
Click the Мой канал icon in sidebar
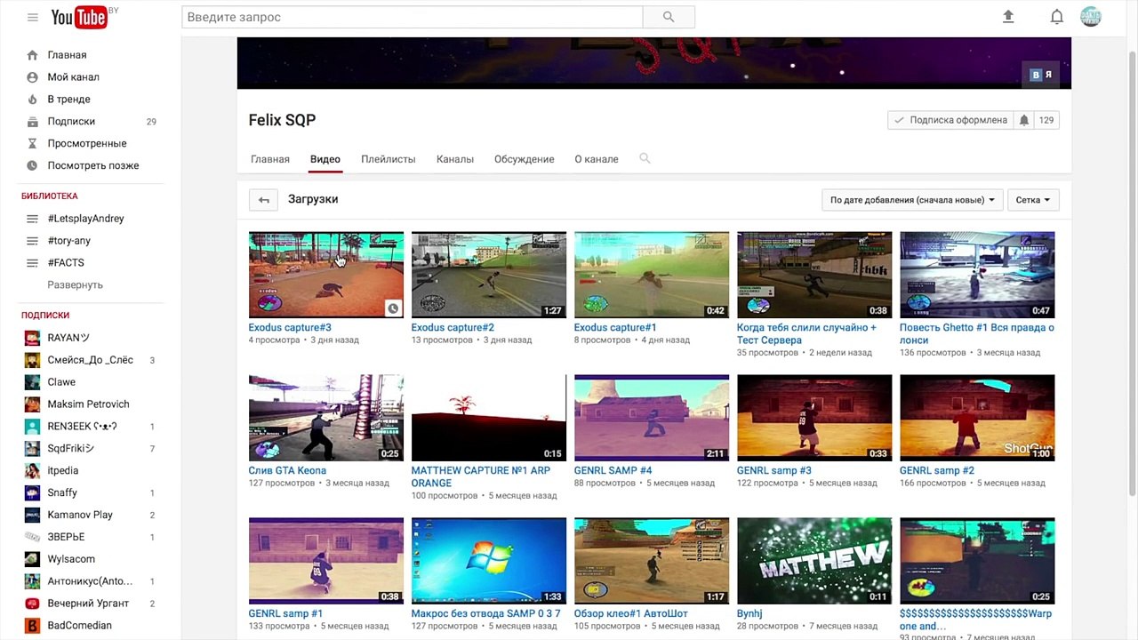32,77
